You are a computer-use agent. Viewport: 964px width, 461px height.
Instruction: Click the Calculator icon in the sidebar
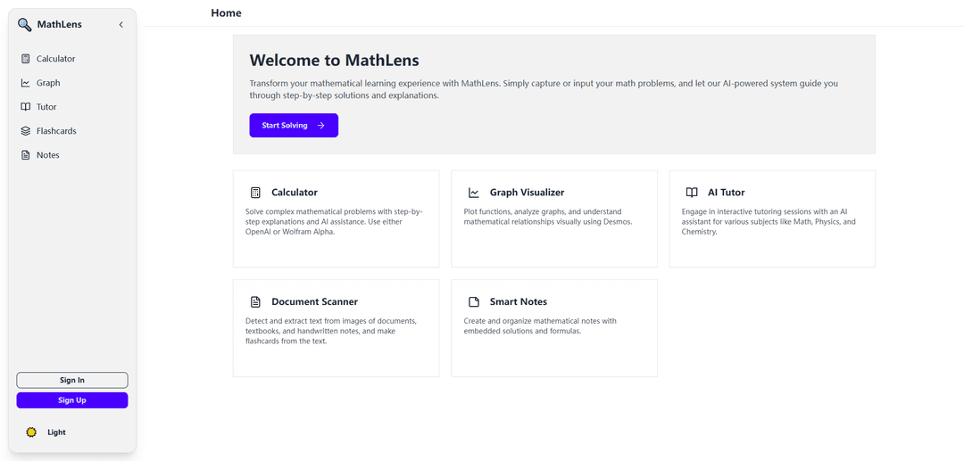pyautogui.click(x=25, y=59)
